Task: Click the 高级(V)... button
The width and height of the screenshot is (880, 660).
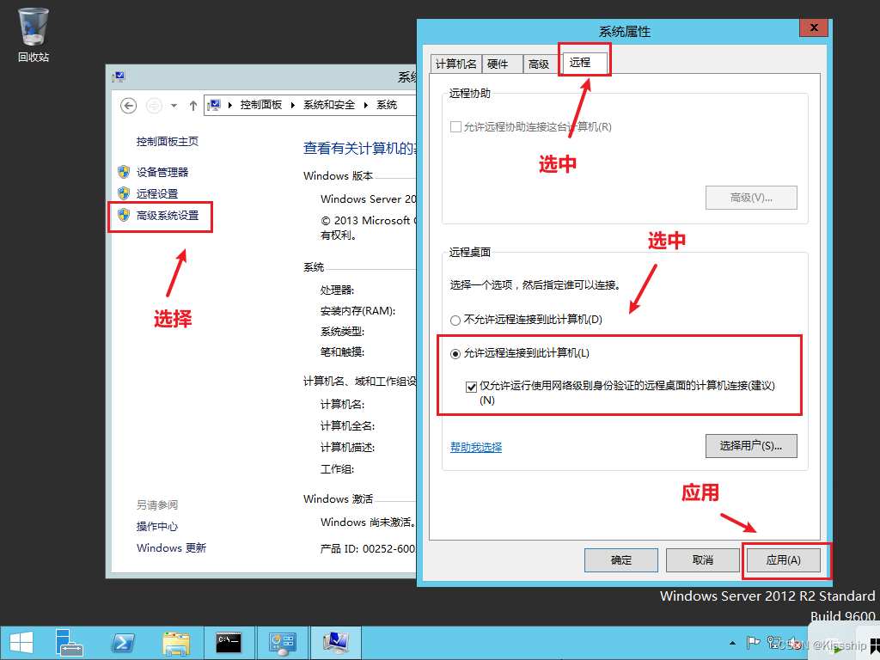Action: point(751,198)
